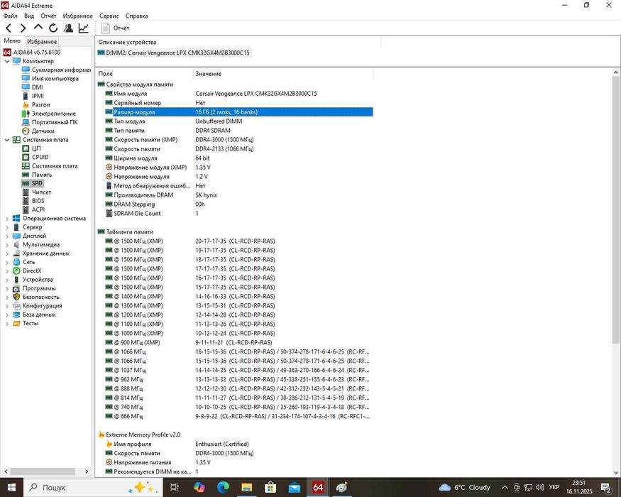Collapse the Компьютер tree node

[x=6, y=62]
